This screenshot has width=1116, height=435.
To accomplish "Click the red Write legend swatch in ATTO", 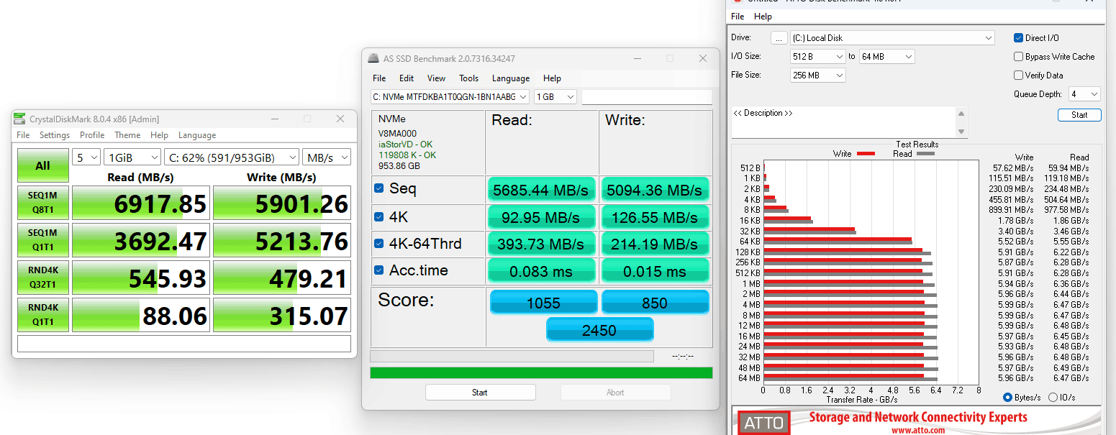I will point(866,154).
